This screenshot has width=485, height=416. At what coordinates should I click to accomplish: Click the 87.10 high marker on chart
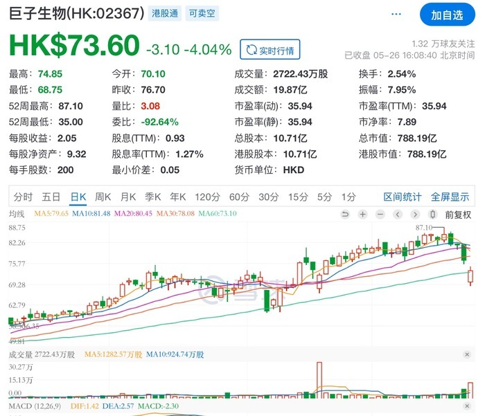[423, 228]
